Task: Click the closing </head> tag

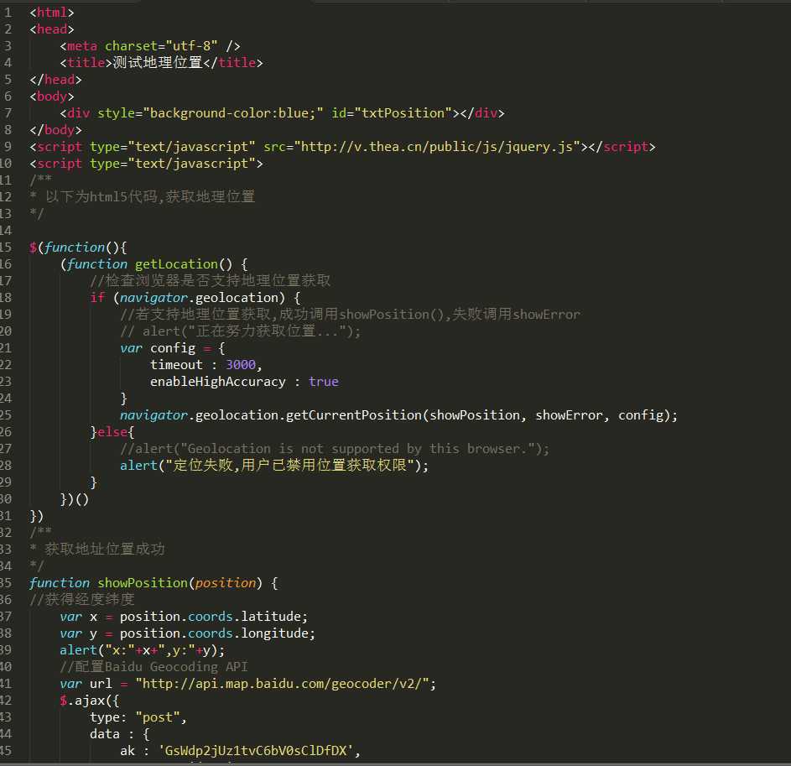Action: pyautogui.click(x=55, y=79)
